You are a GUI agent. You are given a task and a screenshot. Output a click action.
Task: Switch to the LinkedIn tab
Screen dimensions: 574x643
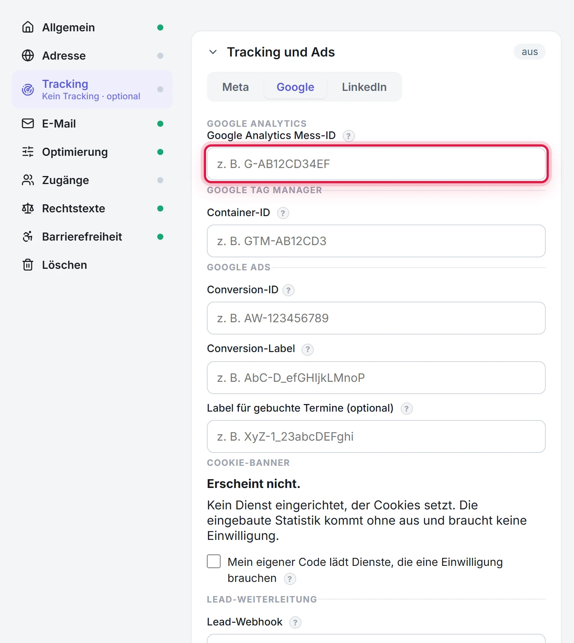point(364,87)
